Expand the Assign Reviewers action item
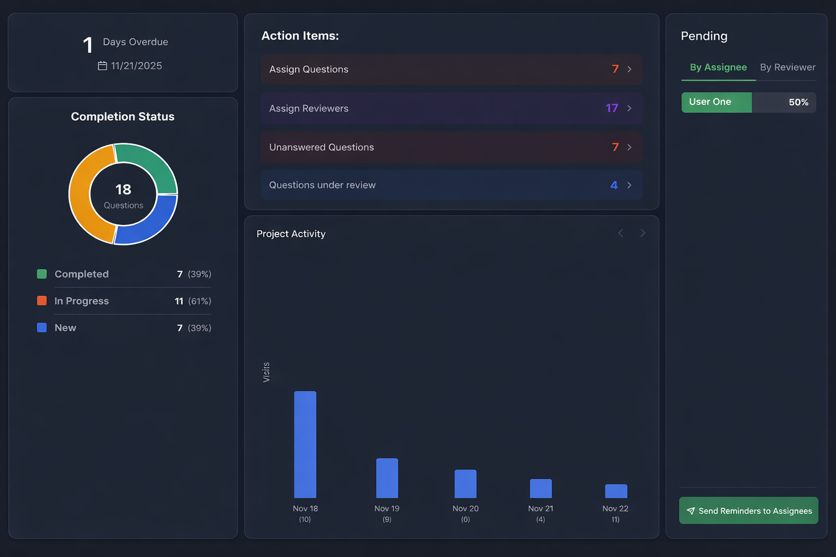Image resolution: width=836 pixels, height=557 pixels. (x=452, y=108)
